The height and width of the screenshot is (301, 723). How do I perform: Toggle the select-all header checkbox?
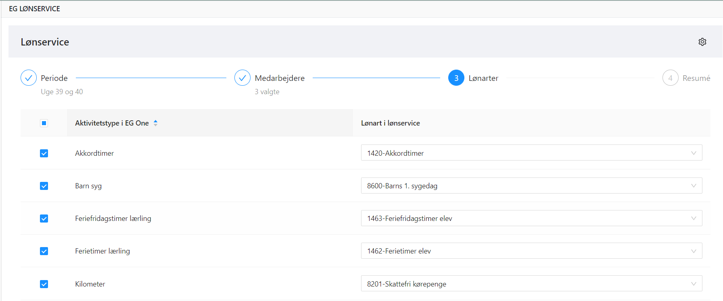coord(44,123)
